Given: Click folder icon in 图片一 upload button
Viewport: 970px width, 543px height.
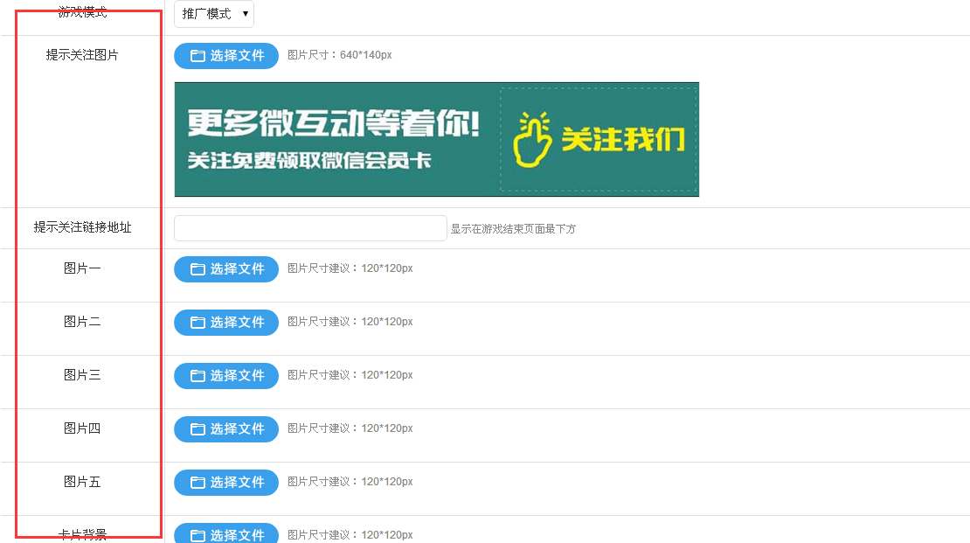Looking at the screenshot, I should [x=197, y=269].
